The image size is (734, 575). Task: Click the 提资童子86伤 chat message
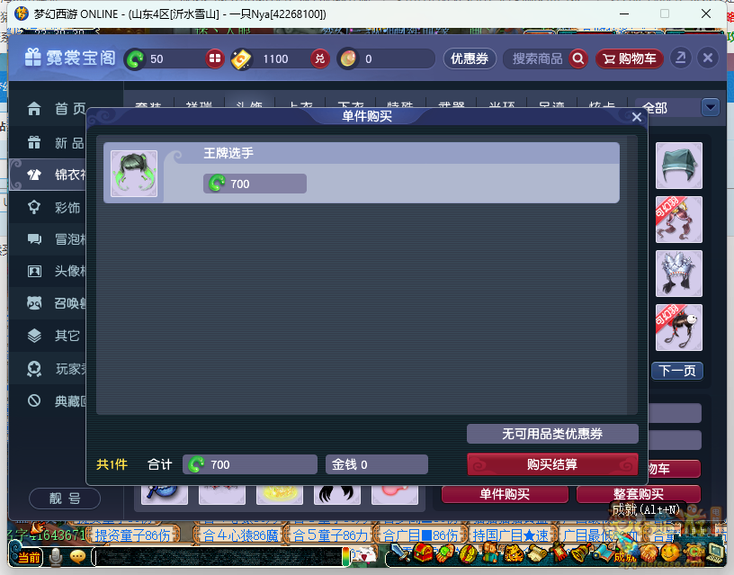132,535
